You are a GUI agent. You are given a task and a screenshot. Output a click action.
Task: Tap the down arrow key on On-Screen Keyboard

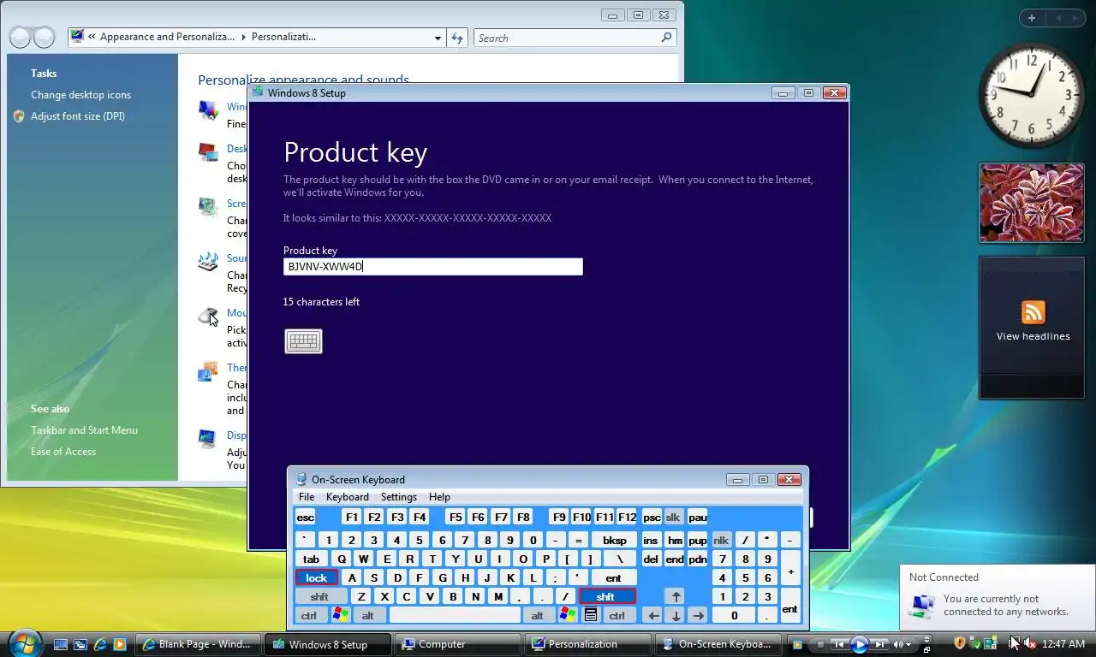[x=676, y=615]
